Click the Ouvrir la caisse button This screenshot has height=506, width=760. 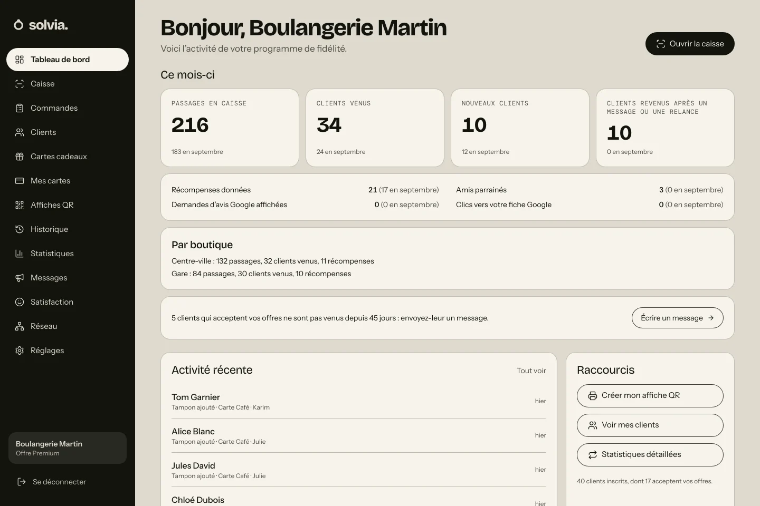(x=690, y=44)
